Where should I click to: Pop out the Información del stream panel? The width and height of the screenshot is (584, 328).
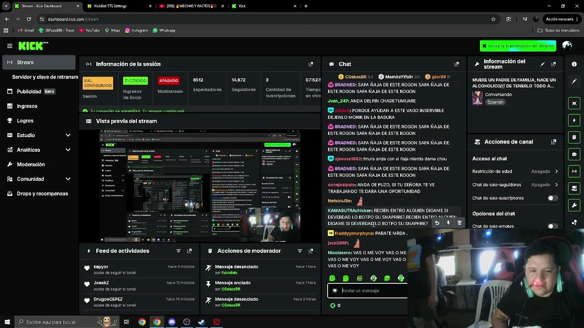(553, 64)
